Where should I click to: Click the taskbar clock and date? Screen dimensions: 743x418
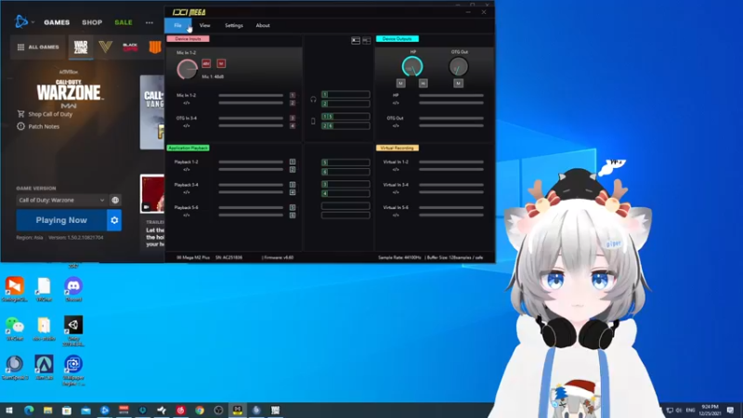point(710,411)
